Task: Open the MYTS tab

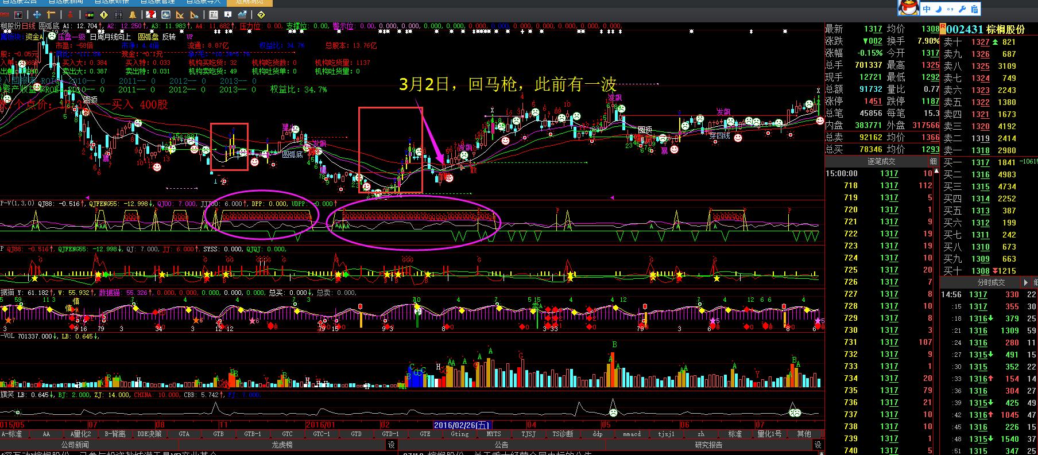Action: [494, 434]
